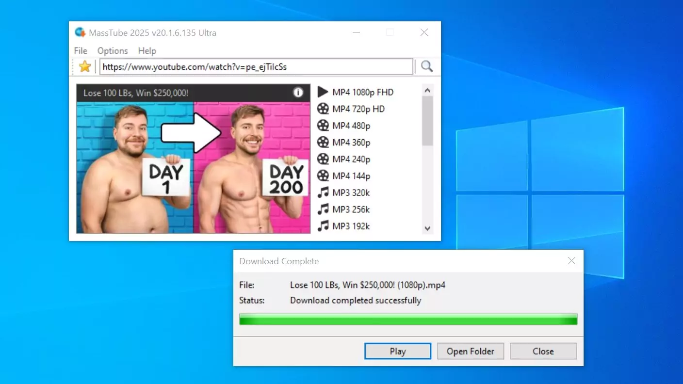Image resolution: width=683 pixels, height=384 pixels.
Task: Pick the MP4 240p format
Action: click(351, 159)
